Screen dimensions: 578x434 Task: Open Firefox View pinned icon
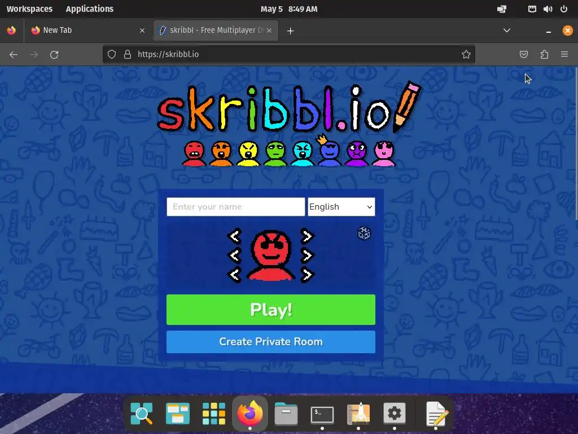pos(11,31)
